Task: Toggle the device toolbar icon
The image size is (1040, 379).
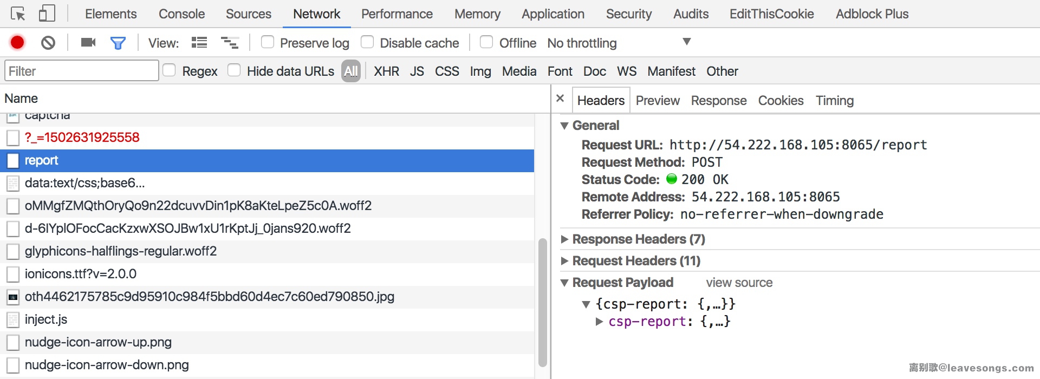Action: tap(47, 14)
